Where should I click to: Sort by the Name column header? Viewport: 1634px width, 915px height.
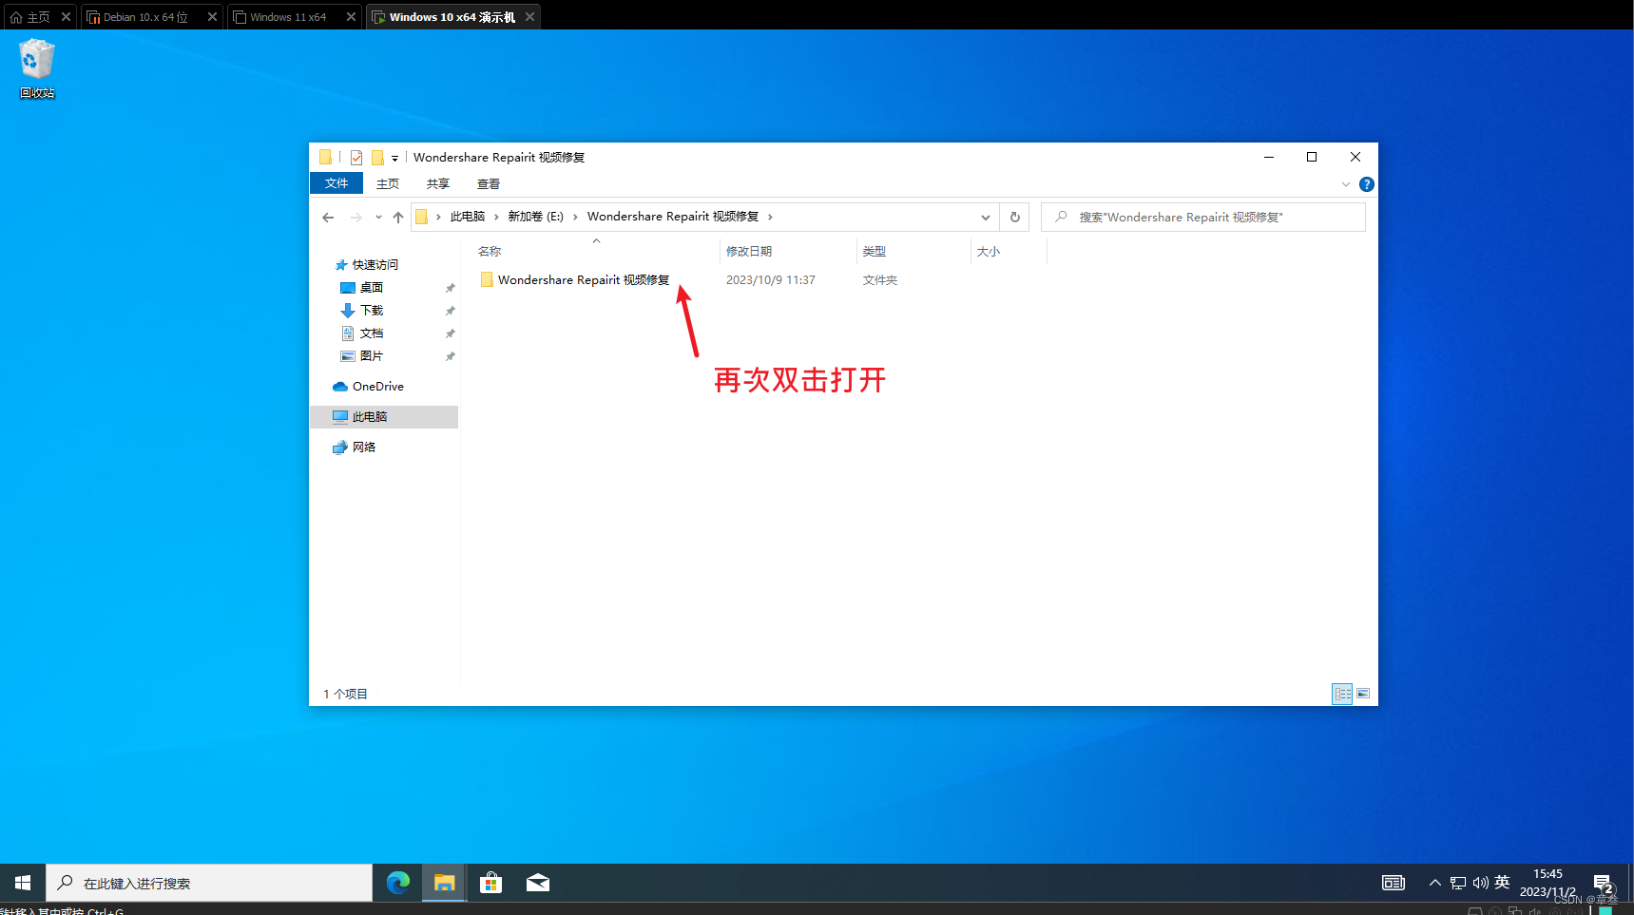(x=596, y=252)
